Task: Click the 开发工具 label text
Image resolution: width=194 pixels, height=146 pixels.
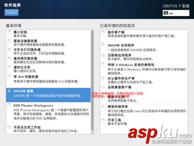Action: tap(114, 120)
